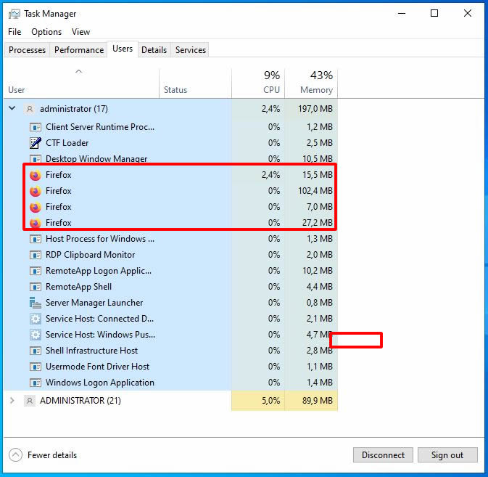Click the Desktop Window Manager icon

[x=36, y=159]
